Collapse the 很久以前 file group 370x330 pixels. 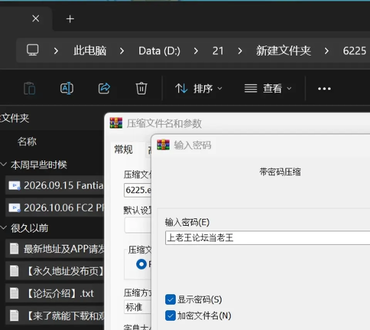click(3, 227)
